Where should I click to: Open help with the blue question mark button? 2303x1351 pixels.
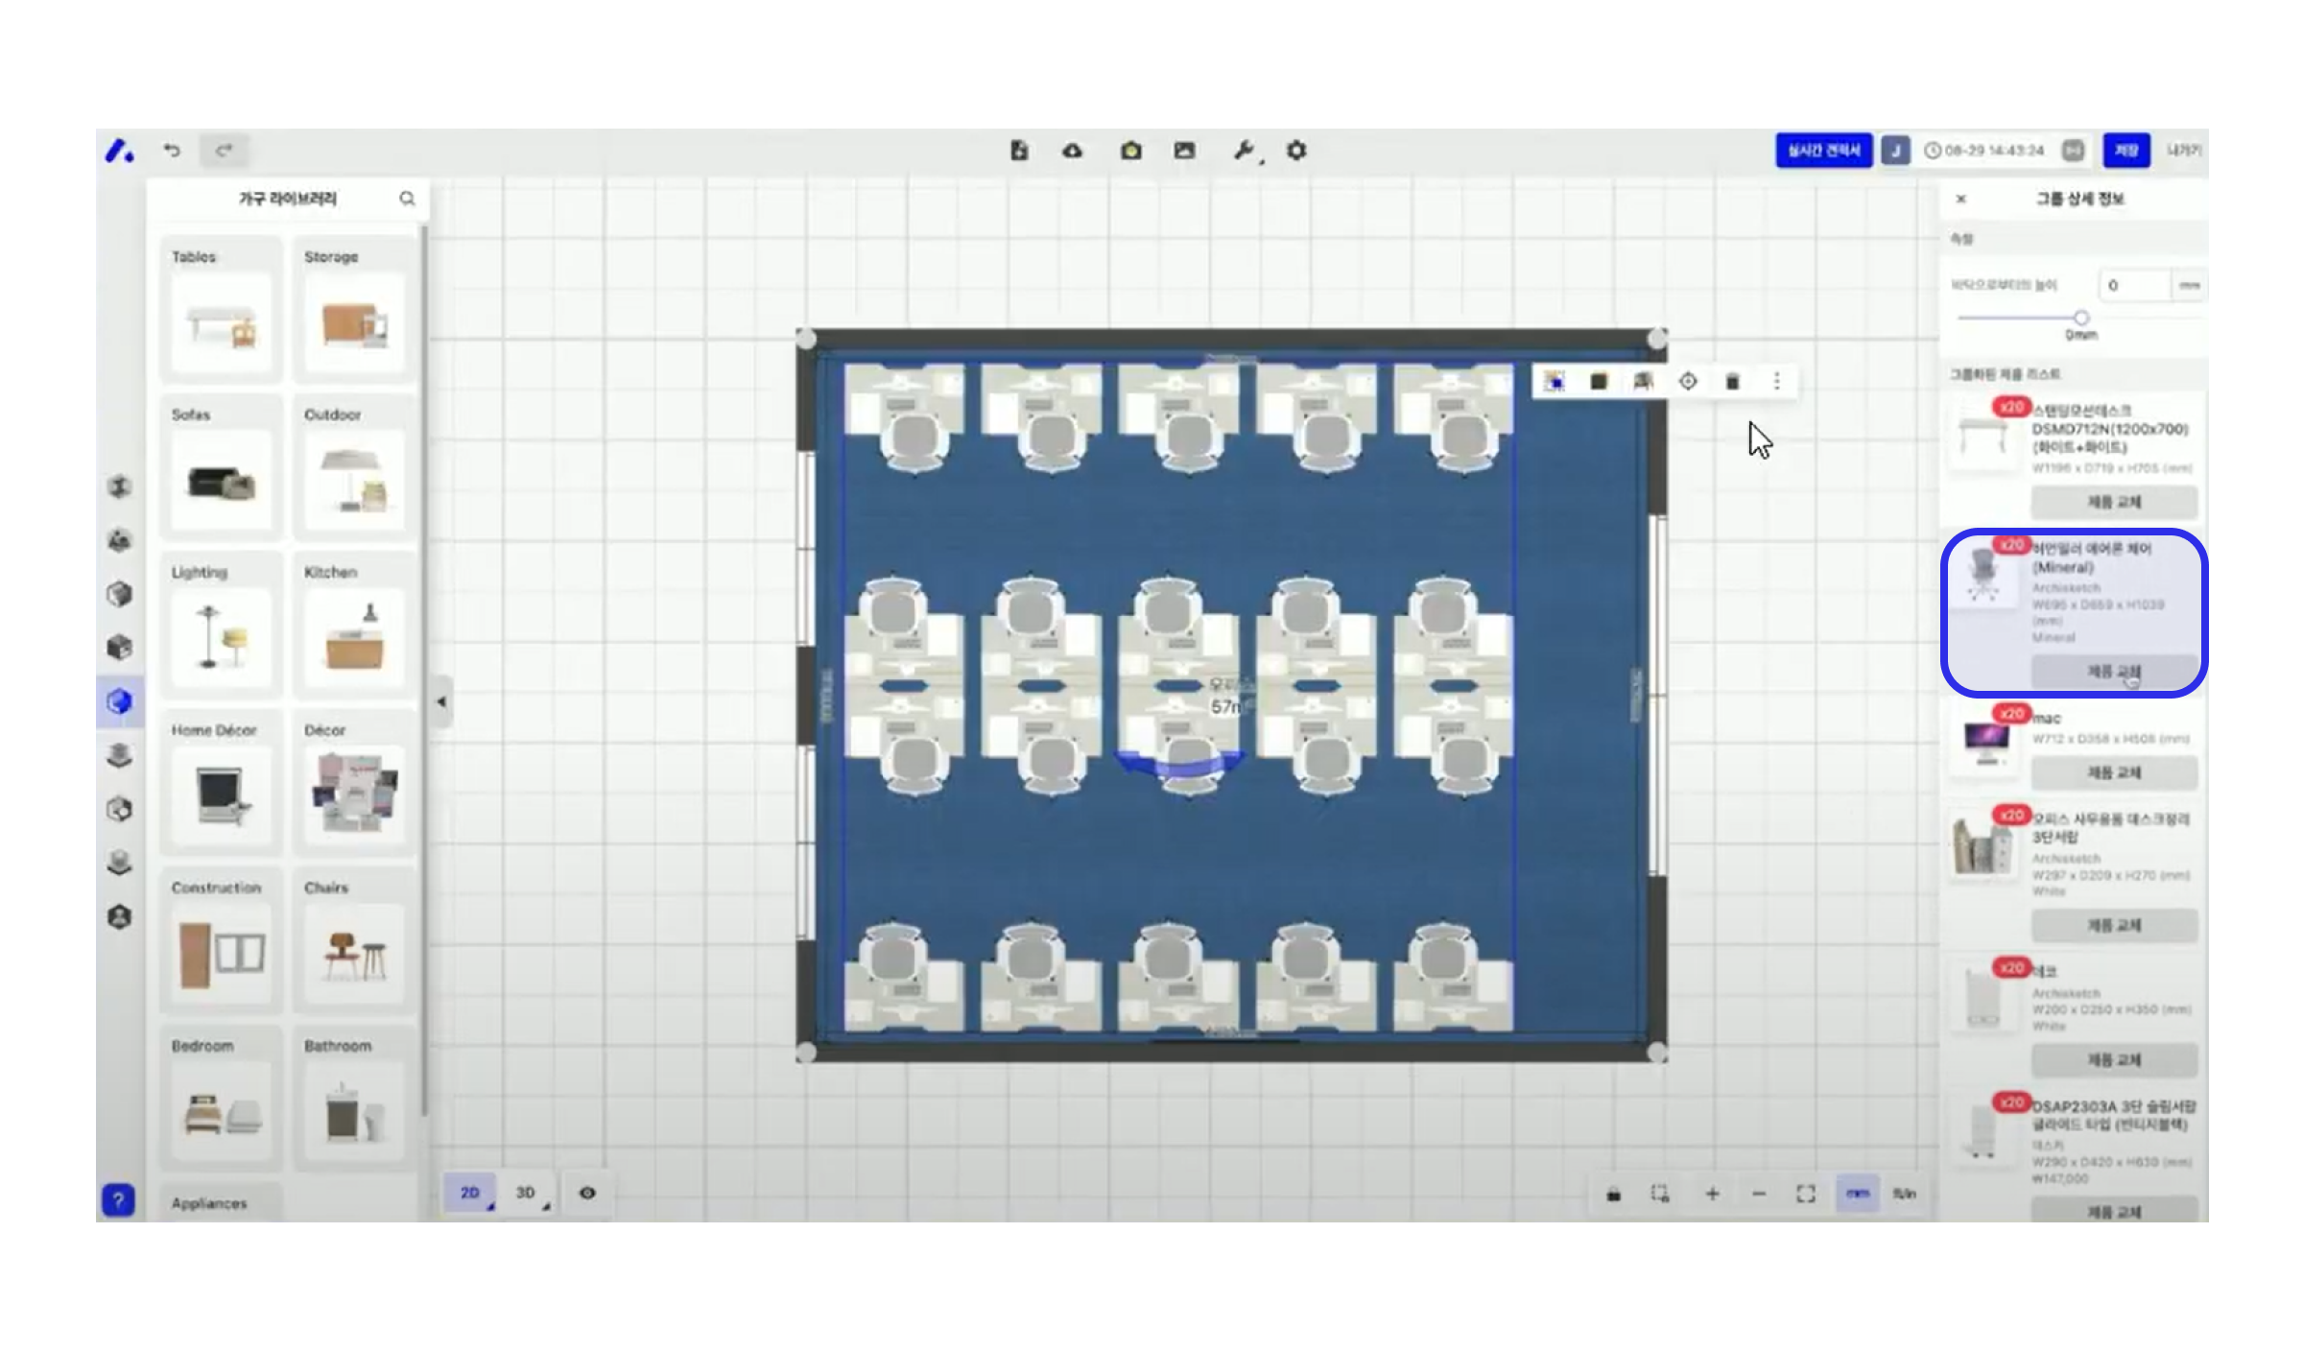point(118,1199)
